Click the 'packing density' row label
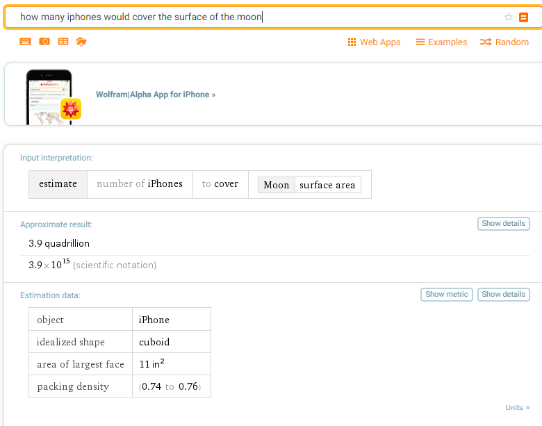This screenshot has height=426, width=542. pyautogui.click(x=73, y=386)
